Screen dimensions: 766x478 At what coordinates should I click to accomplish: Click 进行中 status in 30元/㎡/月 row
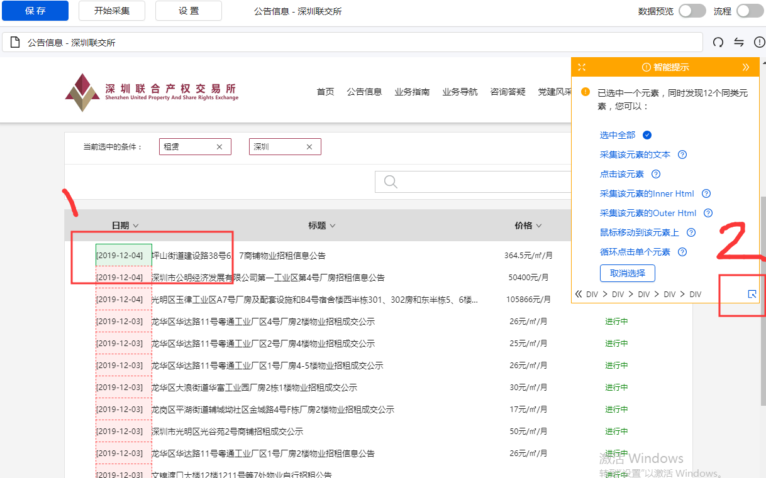[616, 388]
